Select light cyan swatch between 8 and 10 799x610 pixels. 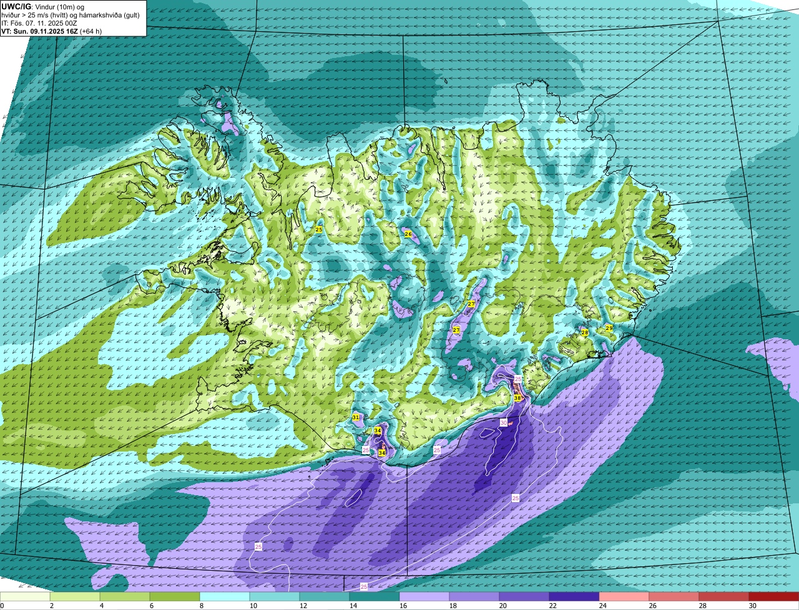pos(225,597)
